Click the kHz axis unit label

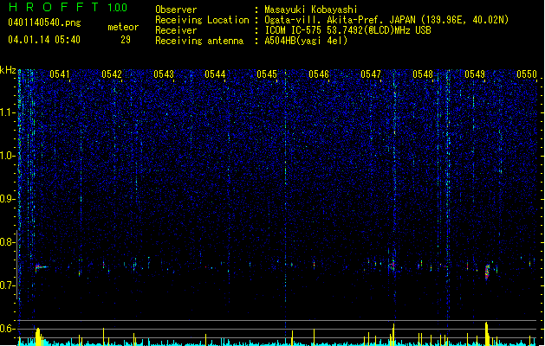[8, 70]
